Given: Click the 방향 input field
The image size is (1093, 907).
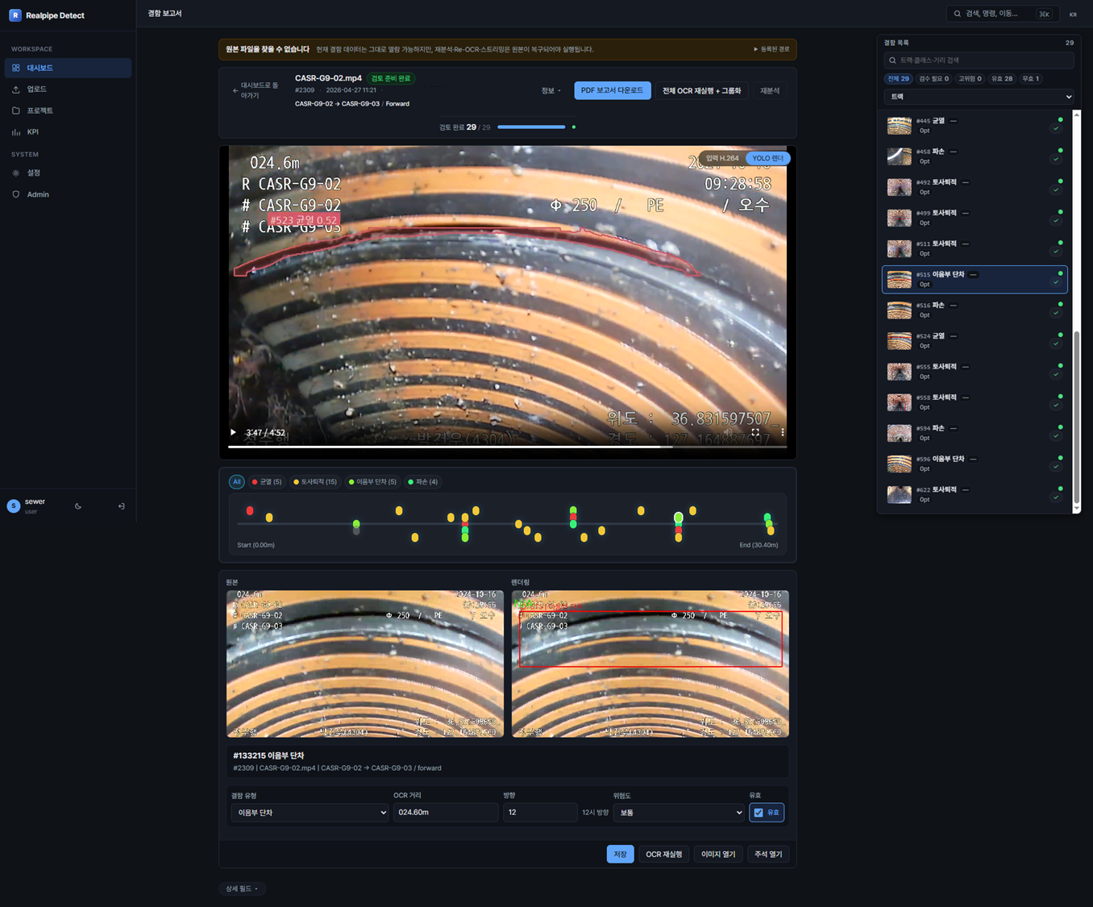Looking at the screenshot, I should click(539, 813).
